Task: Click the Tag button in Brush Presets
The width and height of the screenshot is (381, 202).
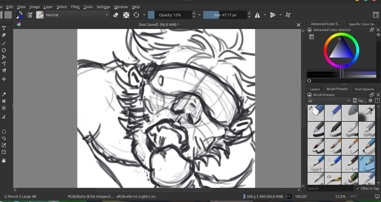Action: [359, 101]
